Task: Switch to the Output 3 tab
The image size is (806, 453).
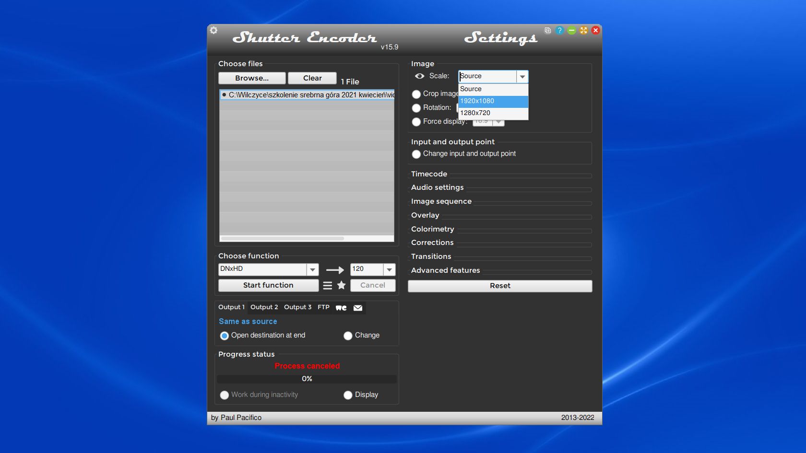Action: point(297,307)
